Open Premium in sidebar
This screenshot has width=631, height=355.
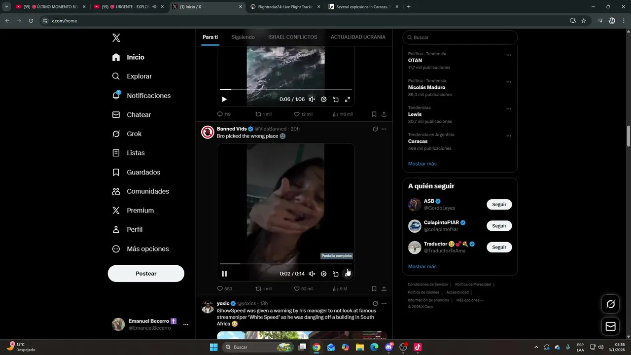133,211
